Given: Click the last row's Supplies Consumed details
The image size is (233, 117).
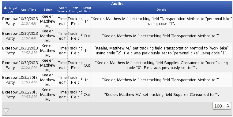Looking at the screenshot, I should click(161, 94).
